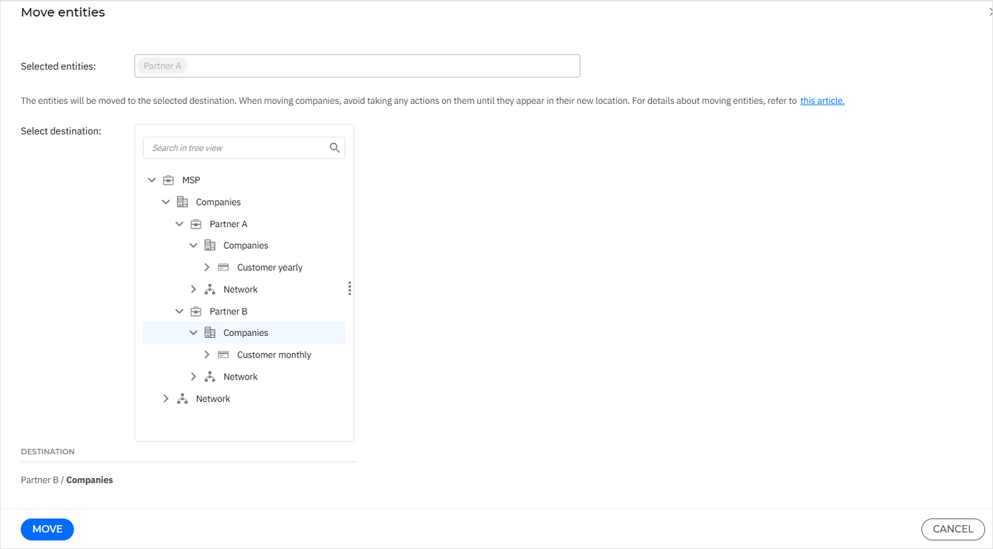
Task: Click the Customer monthly customer icon
Action: click(223, 354)
